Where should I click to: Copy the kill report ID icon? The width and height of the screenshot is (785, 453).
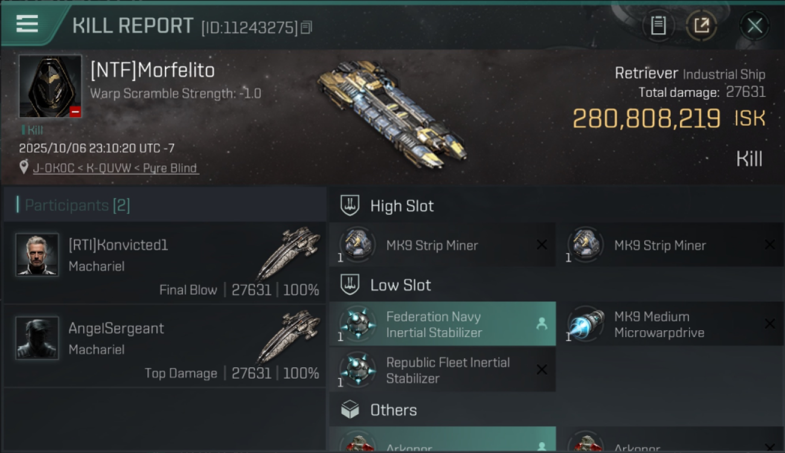(x=306, y=28)
